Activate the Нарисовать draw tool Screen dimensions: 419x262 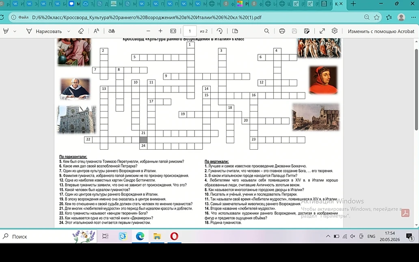(44, 31)
